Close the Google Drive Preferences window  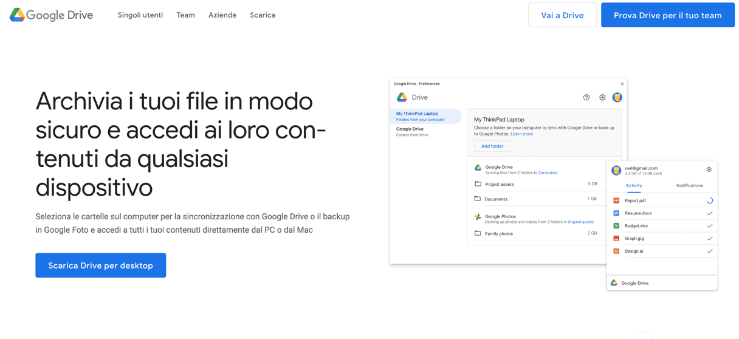(x=622, y=84)
